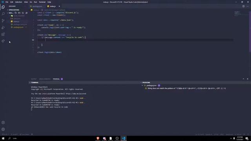251x141 pixels.
Task: Refresh the explorer file tree
Action: click(23, 13)
